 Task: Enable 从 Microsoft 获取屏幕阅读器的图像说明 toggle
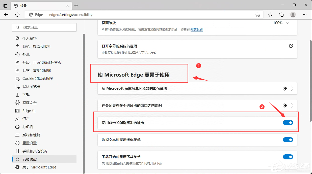(288, 88)
